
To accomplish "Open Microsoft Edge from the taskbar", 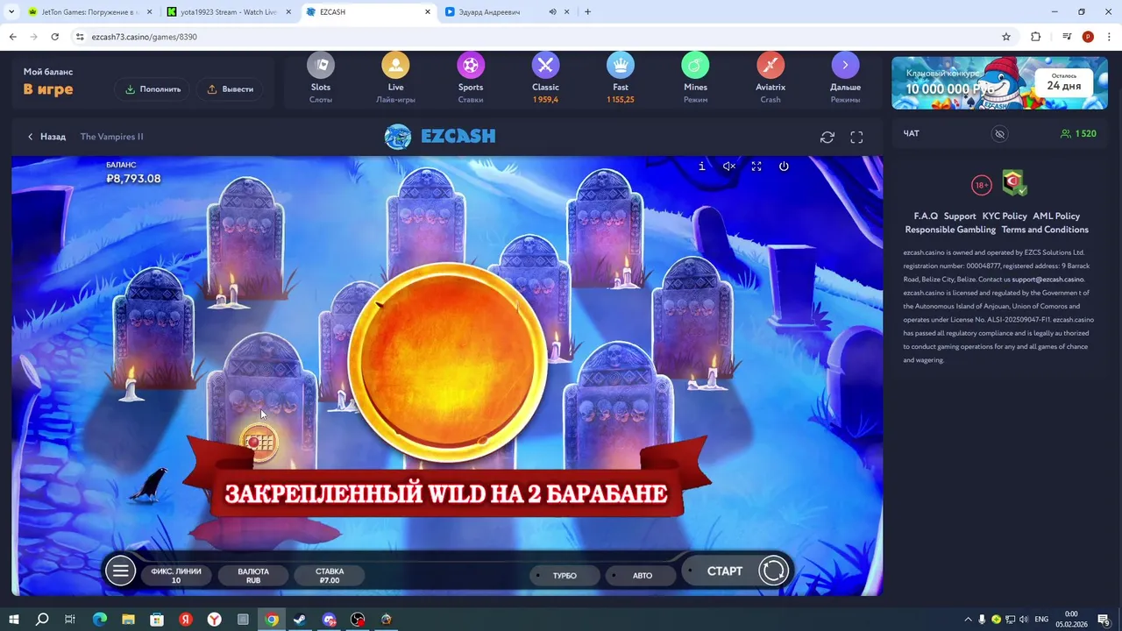I will (x=99, y=620).
